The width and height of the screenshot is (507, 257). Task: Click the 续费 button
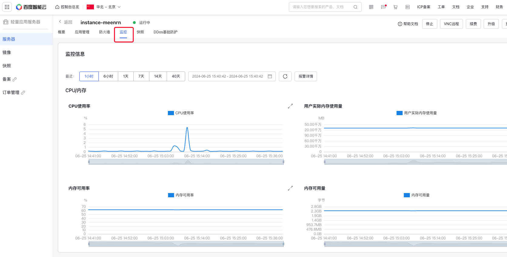pos(473,24)
